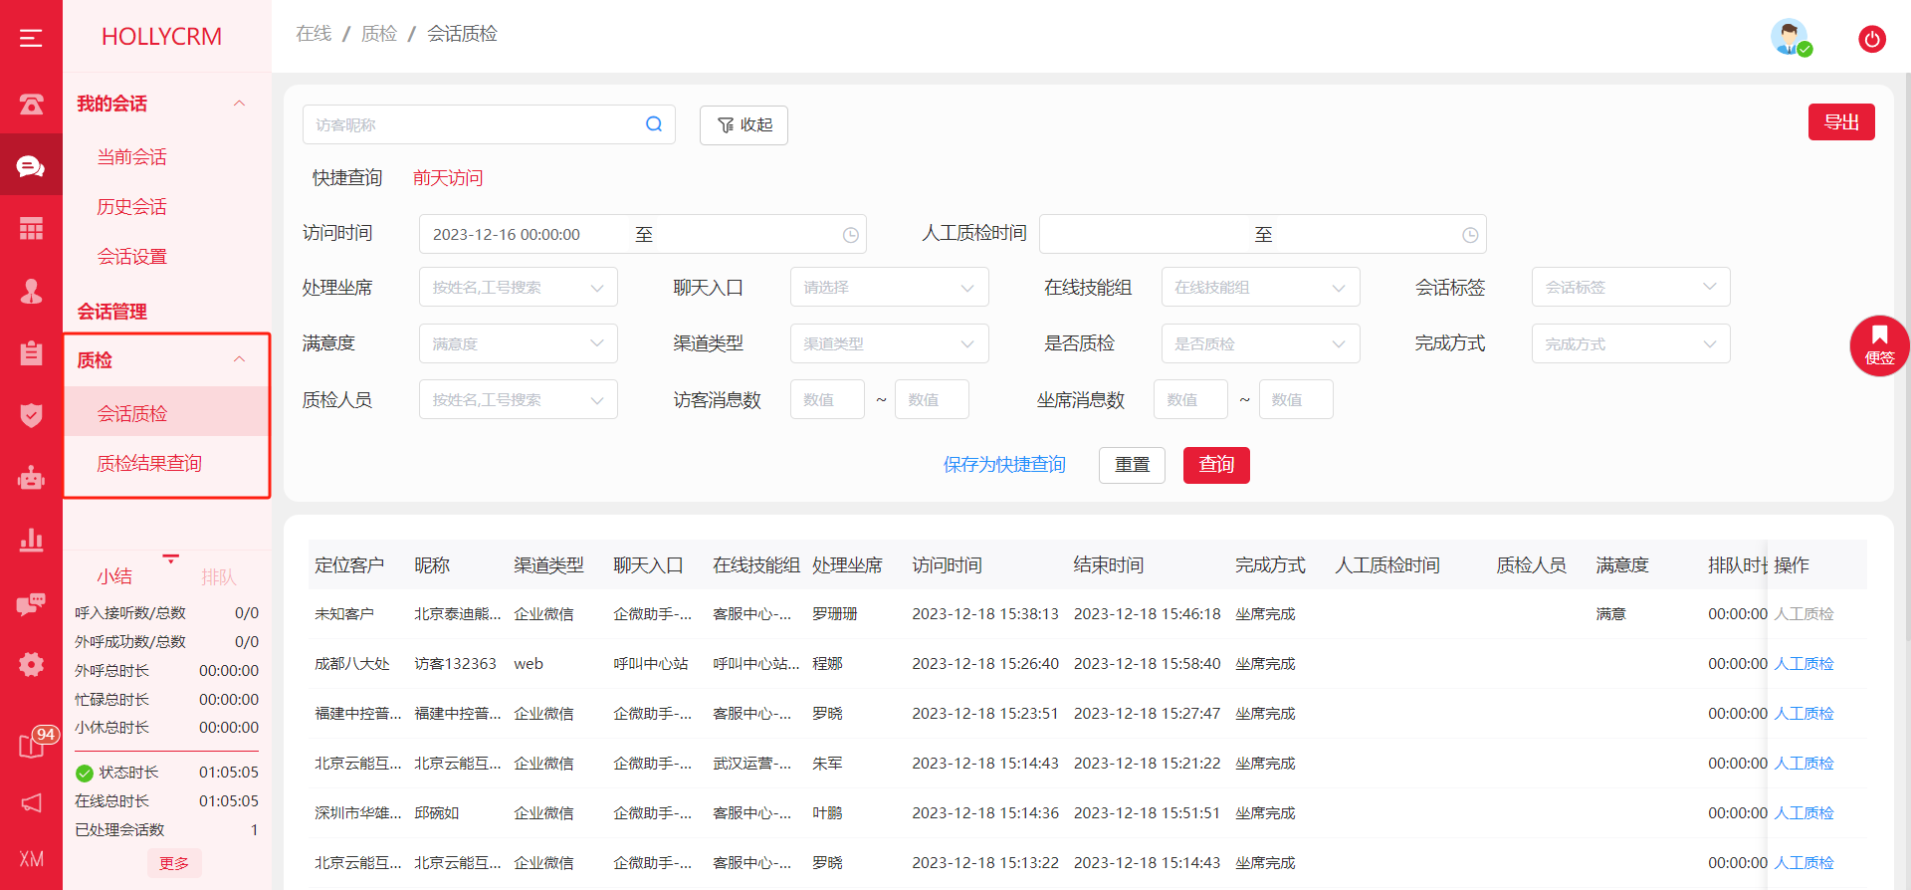Open the telephone call center icon
This screenshot has height=890, width=1911.
pyautogui.click(x=31, y=104)
